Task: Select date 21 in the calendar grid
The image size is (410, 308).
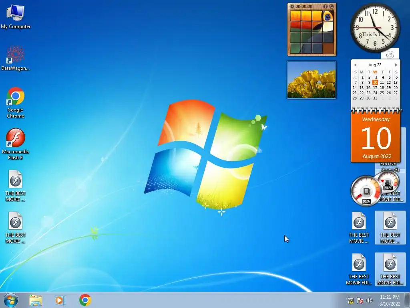Action: click(x=355, y=93)
